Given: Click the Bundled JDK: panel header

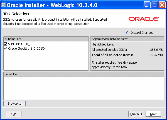Looking at the screenshot, I should (x=46, y=39).
